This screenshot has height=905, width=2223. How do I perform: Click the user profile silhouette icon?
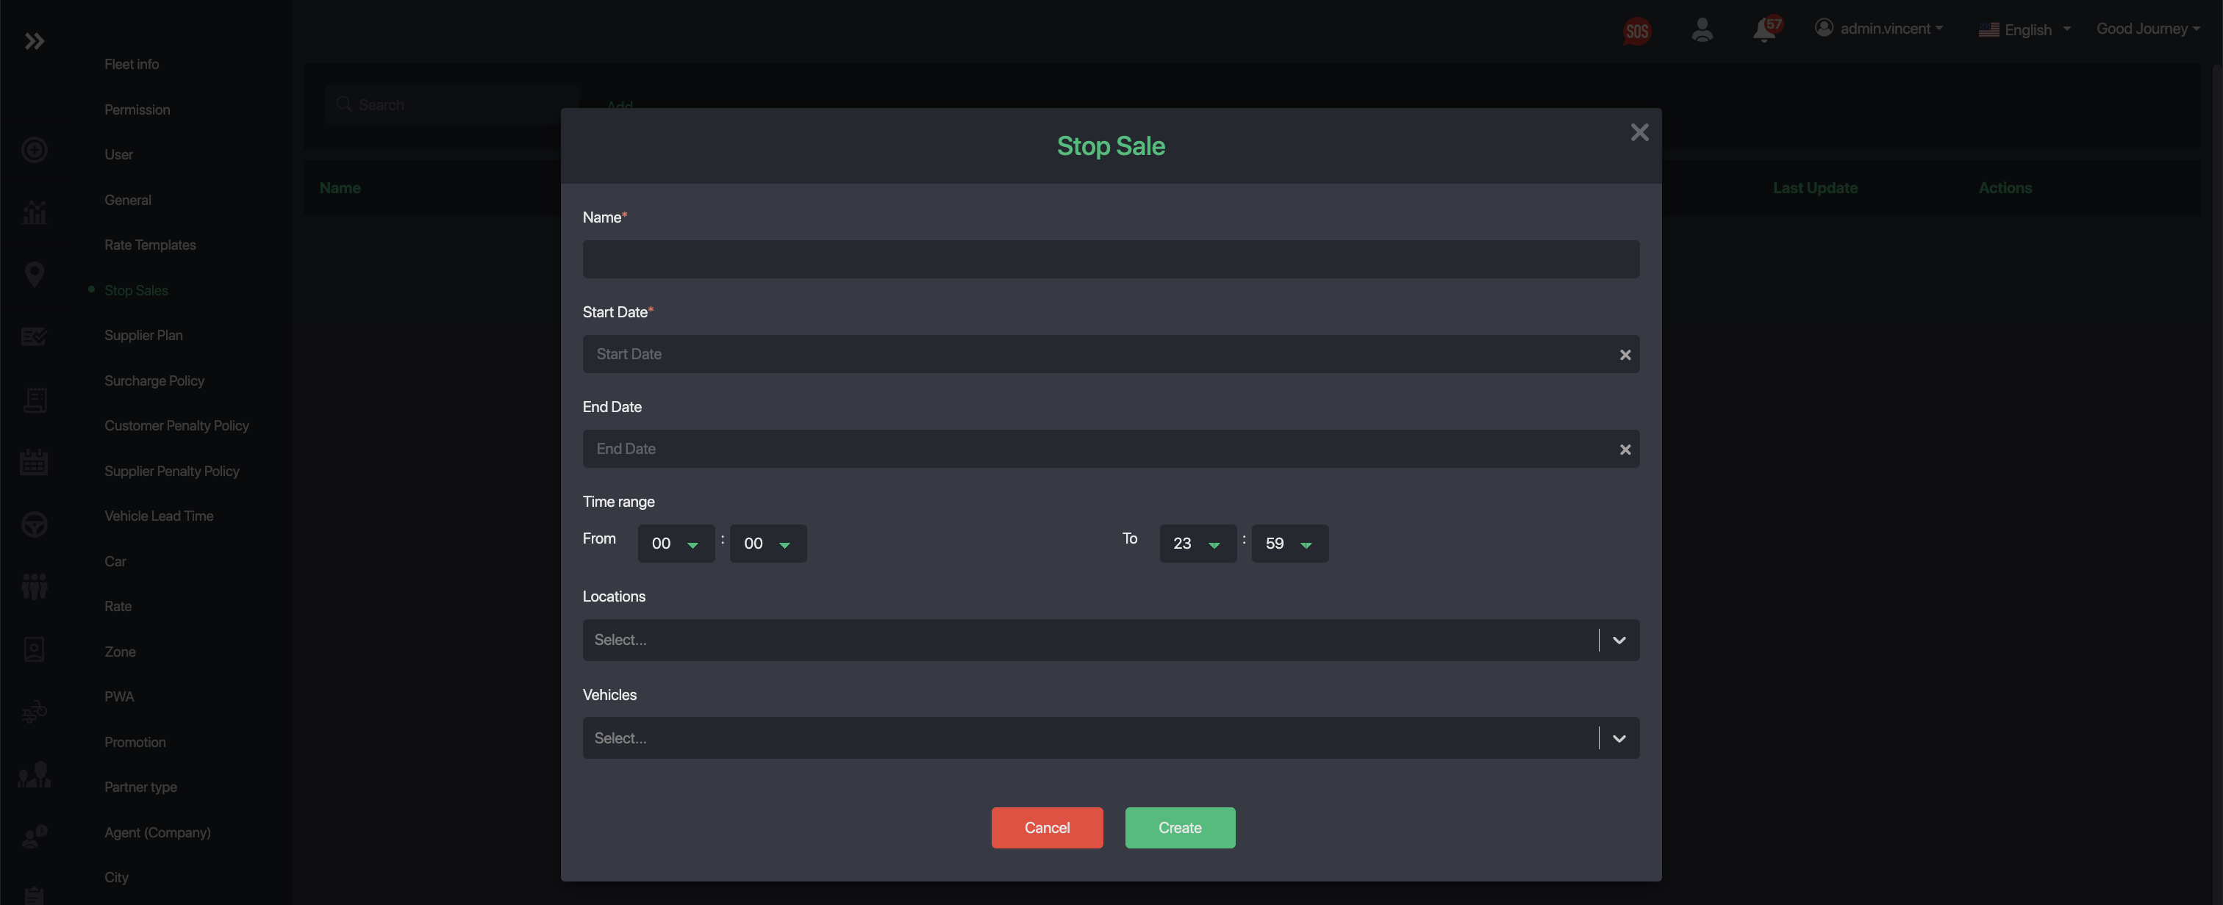(x=1702, y=30)
